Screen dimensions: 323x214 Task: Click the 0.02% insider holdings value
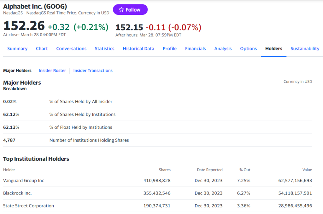click(x=10, y=102)
